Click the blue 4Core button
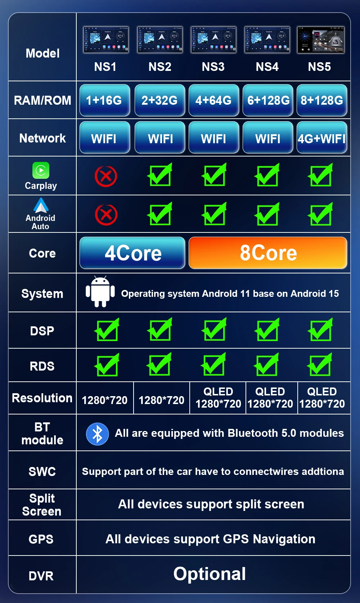This screenshot has height=603, width=360. (x=132, y=253)
